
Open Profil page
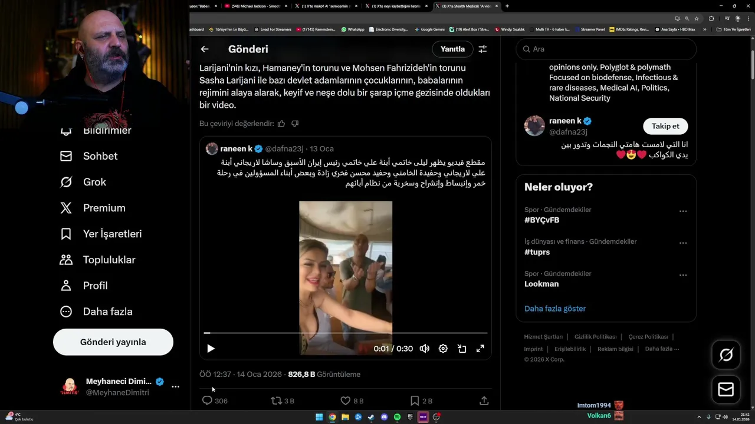tap(84, 286)
